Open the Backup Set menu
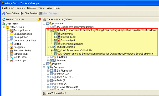 click(x=8, y=8)
